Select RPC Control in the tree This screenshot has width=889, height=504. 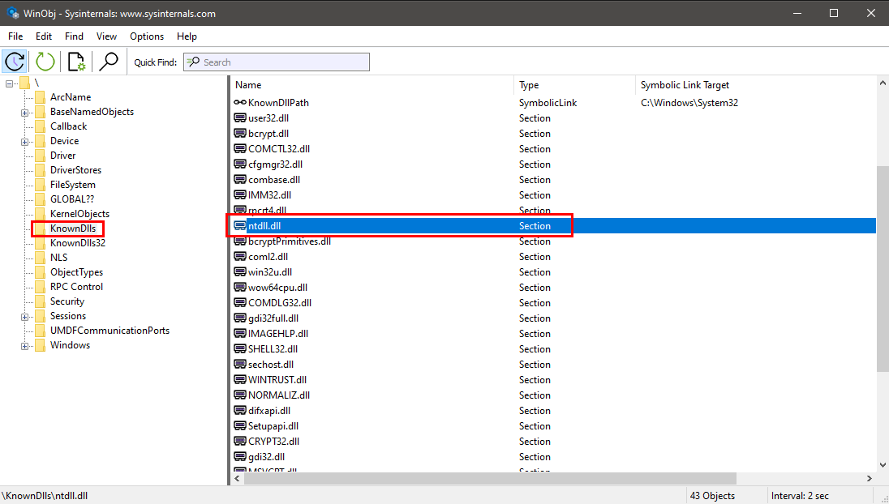coord(76,287)
